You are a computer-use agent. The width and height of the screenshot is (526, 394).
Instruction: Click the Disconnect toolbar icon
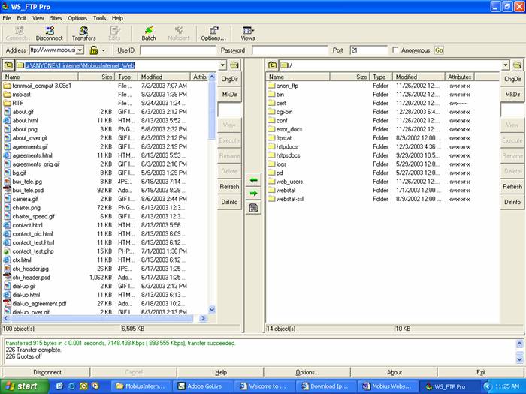click(50, 34)
